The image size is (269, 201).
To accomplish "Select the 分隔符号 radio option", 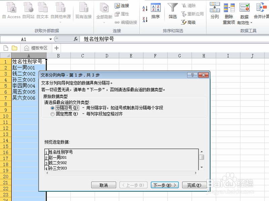I will coord(53,108).
